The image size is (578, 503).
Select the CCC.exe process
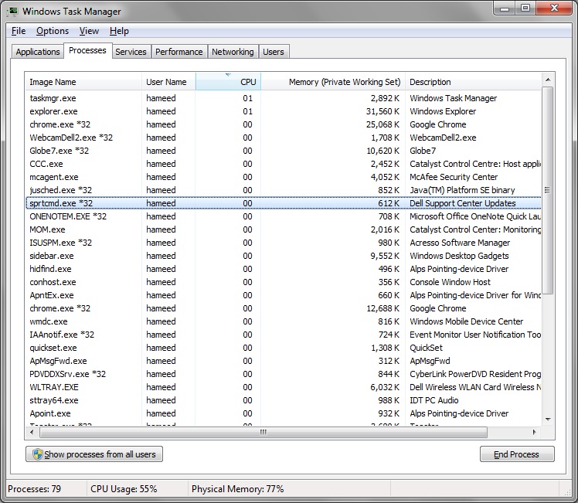coord(284,164)
